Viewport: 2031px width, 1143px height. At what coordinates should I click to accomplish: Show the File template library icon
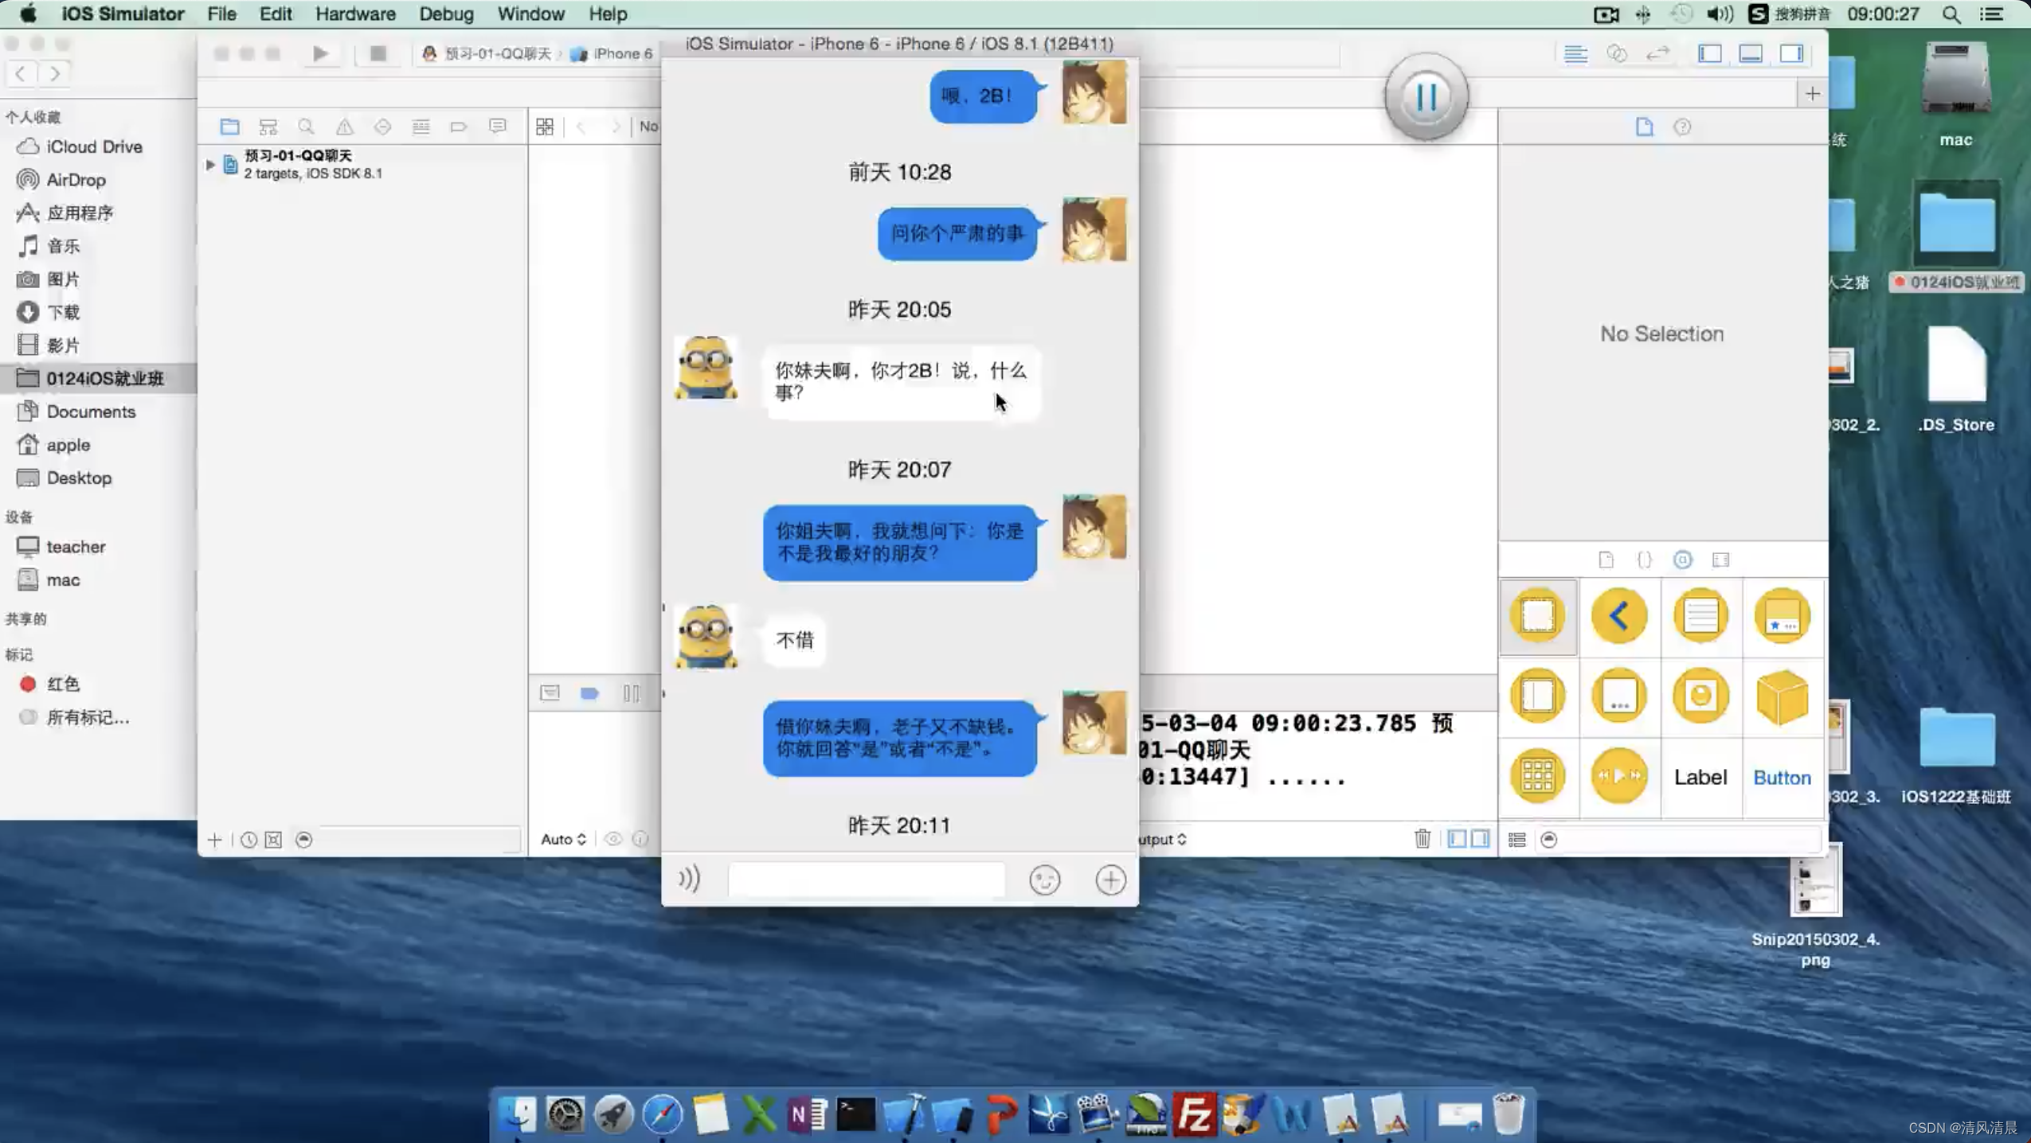(x=1606, y=560)
